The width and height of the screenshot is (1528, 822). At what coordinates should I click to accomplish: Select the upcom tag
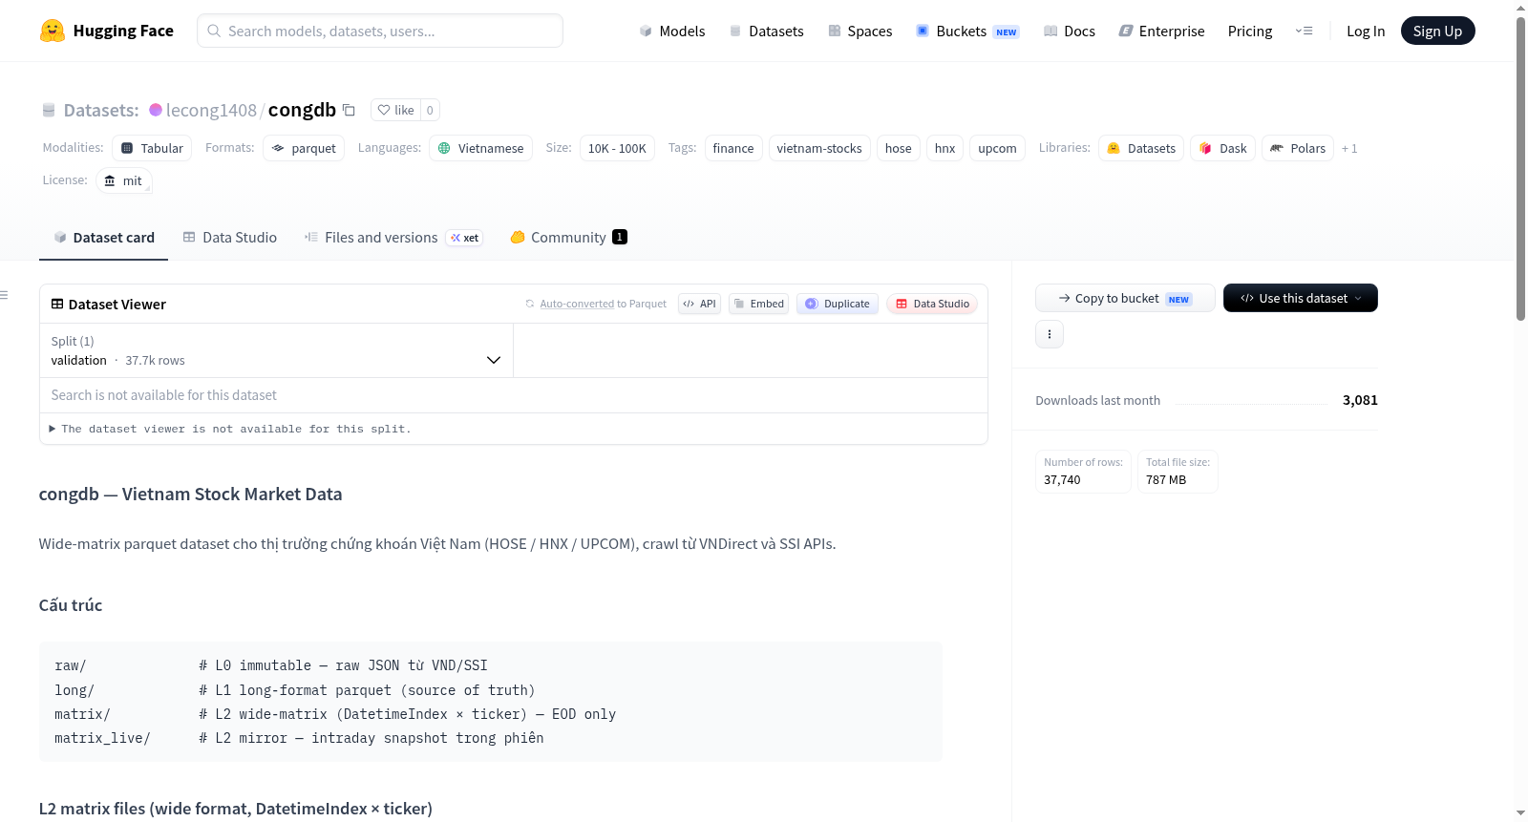(997, 148)
